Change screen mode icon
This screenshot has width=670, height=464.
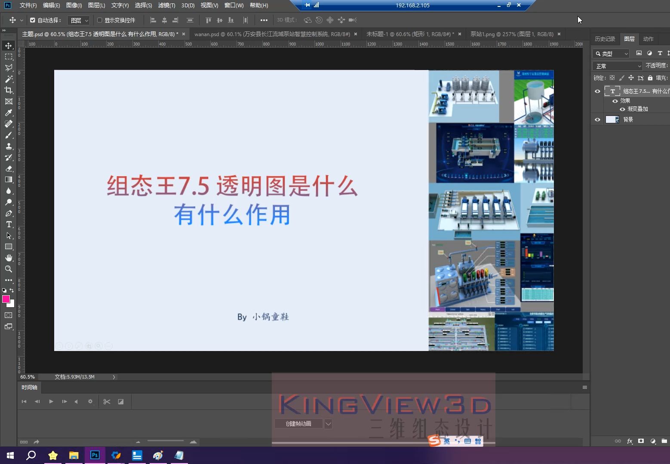point(9,327)
